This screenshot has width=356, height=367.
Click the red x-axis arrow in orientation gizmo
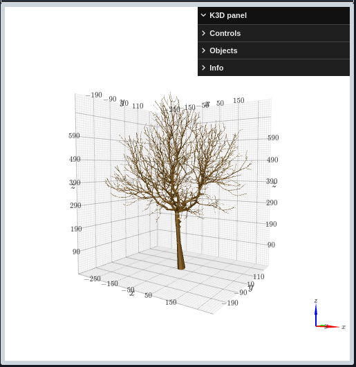[x=330, y=327]
